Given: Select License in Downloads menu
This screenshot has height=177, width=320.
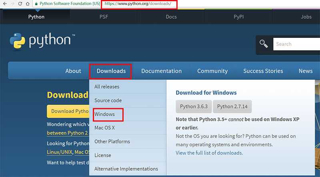Looking at the screenshot, I should point(128,155).
